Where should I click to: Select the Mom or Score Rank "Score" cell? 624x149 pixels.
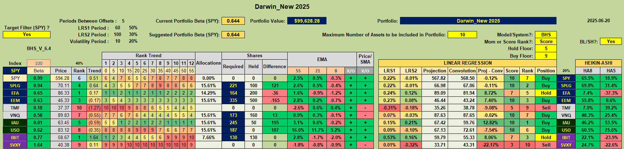[546, 42]
